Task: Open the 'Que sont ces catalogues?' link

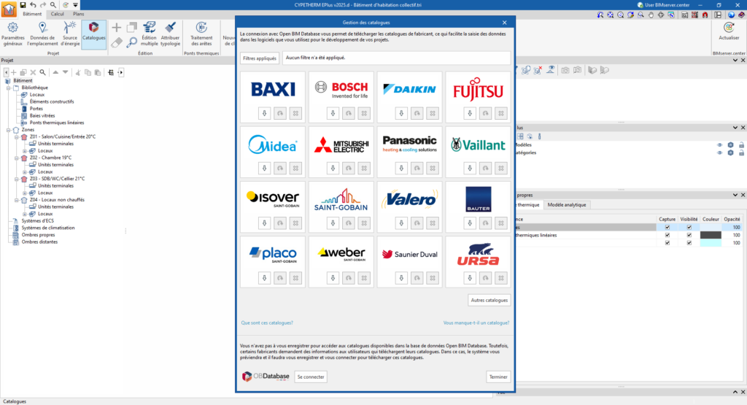Action: click(x=267, y=323)
